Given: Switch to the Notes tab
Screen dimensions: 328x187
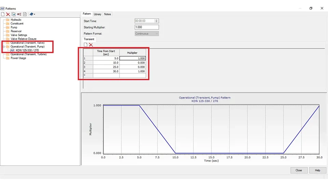Looking at the screenshot, I should point(107,14).
